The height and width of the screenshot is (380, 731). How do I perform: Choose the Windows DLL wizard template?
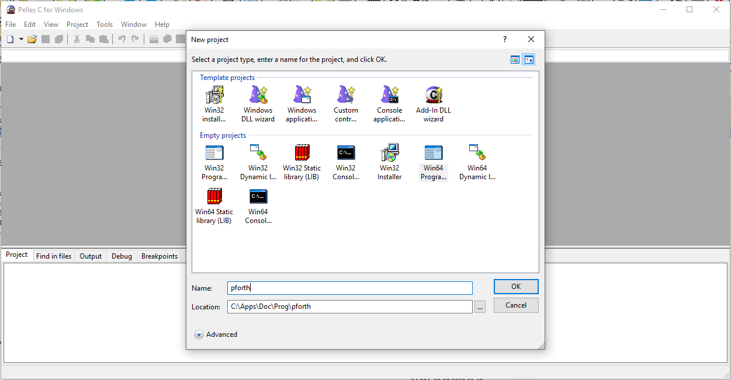(258, 104)
